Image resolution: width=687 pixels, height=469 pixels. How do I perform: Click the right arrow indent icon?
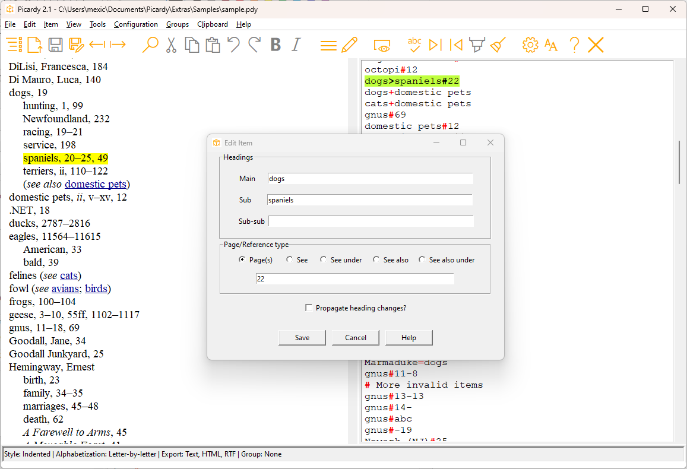(x=118, y=45)
